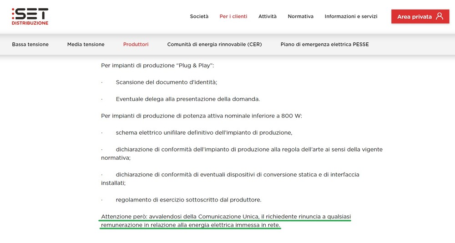The width and height of the screenshot is (455, 243).
Task: Click the user profile icon in Area privata
Action: (x=439, y=16)
